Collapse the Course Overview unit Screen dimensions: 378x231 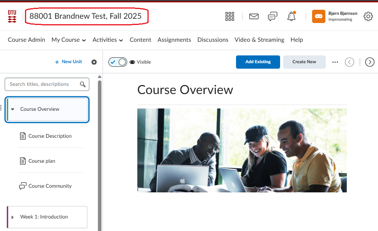[x=12, y=109]
